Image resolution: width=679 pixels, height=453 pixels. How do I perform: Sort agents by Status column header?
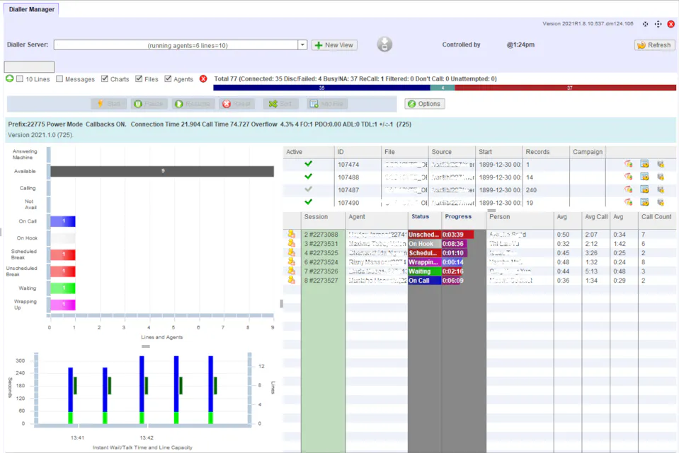coord(420,217)
